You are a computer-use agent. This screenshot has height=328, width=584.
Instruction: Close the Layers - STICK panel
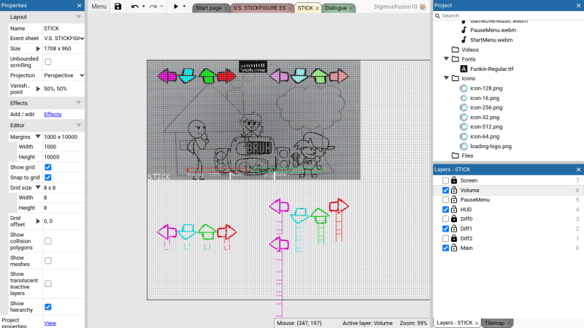(x=578, y=169)
